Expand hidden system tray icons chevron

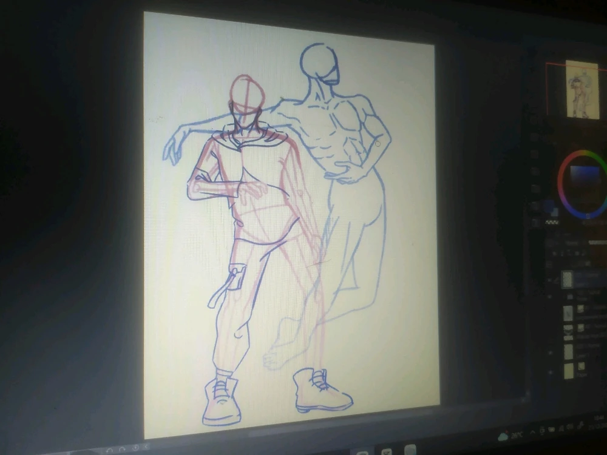click(533, 432)
